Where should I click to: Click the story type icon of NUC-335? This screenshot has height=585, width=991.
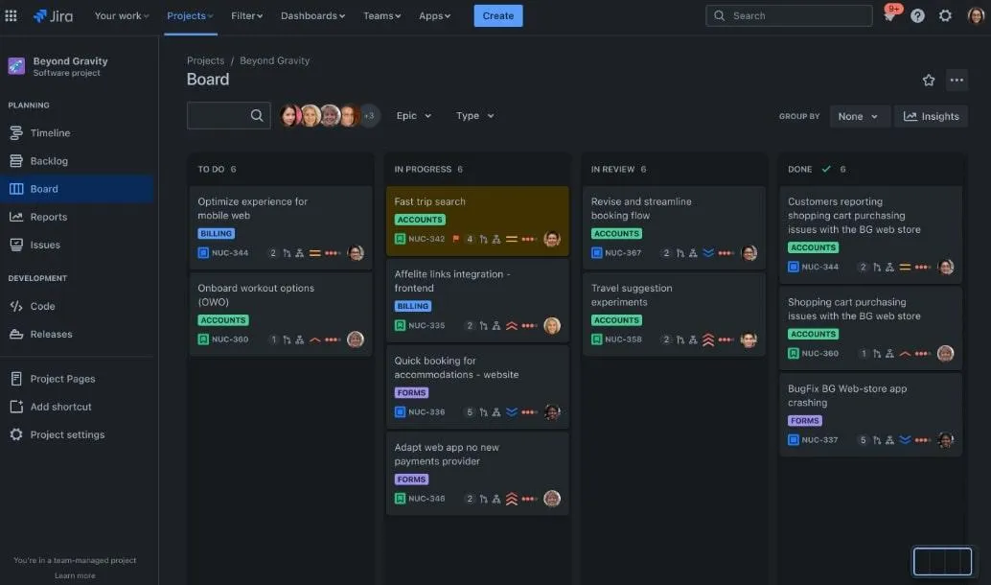[400, 326]
